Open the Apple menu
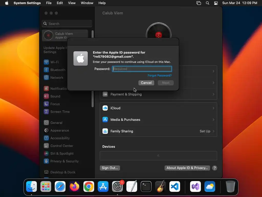Image resolution: width=262 pixels, height=197 pixels. tap(7, 3)
